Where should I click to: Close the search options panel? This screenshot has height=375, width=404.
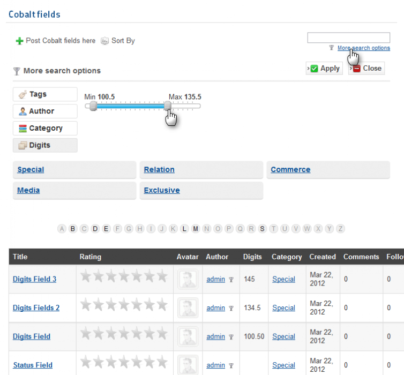(366, 69)
